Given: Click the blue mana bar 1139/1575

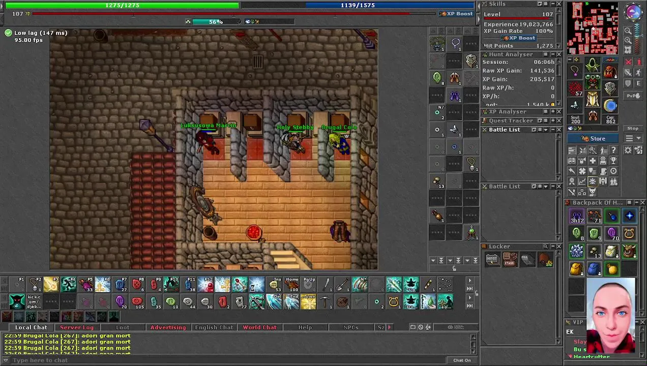Looking at the screenshot, I should coord(358,5).
